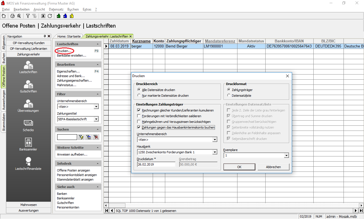Open the Zahlungsmittel dropdown in the Filter panel
The width and height of the screenshot is (364, 219).
coord(96,119)
